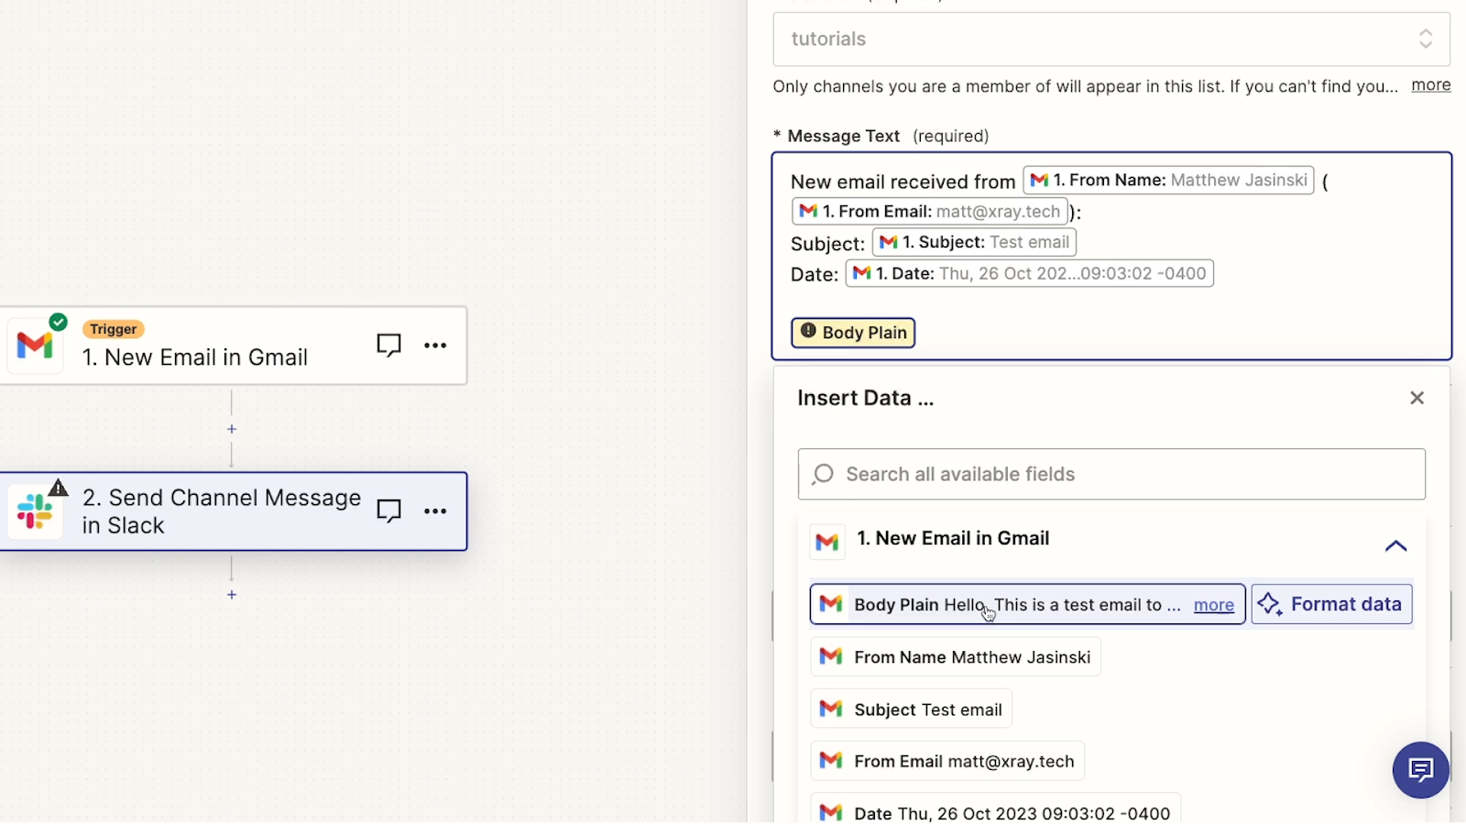Viewport: 1466px width, 825px height.
Task: Click the more link under channel hint
Action: click(x=1430, y=85)
